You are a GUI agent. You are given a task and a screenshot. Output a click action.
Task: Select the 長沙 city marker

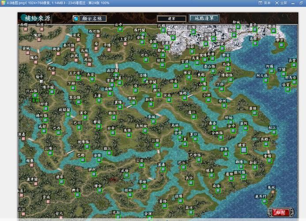191,183
